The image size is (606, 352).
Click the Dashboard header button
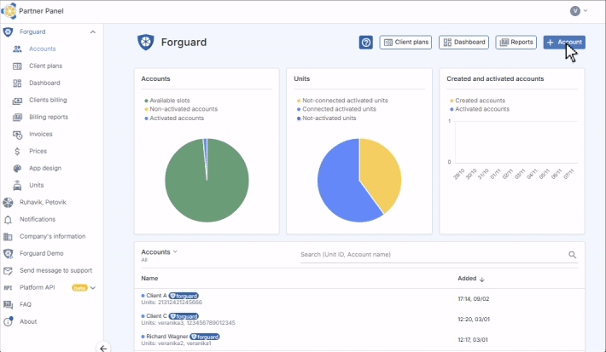pos(463,43)
